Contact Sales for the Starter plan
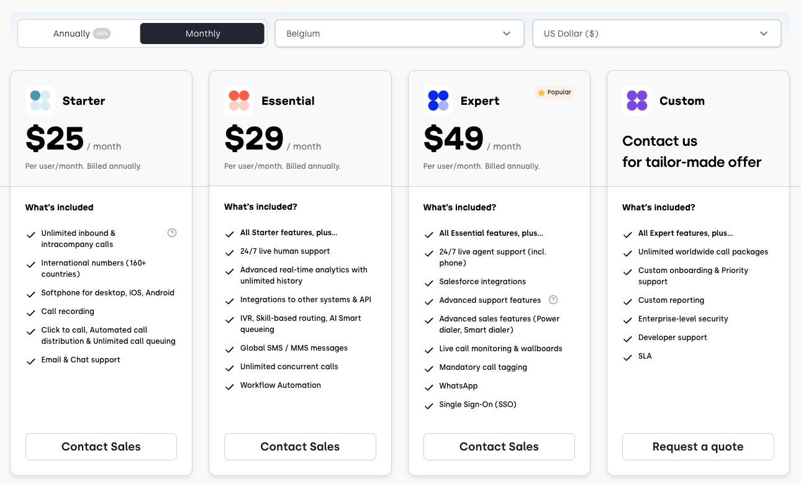The image size is (801, 484). coord(101,447)
